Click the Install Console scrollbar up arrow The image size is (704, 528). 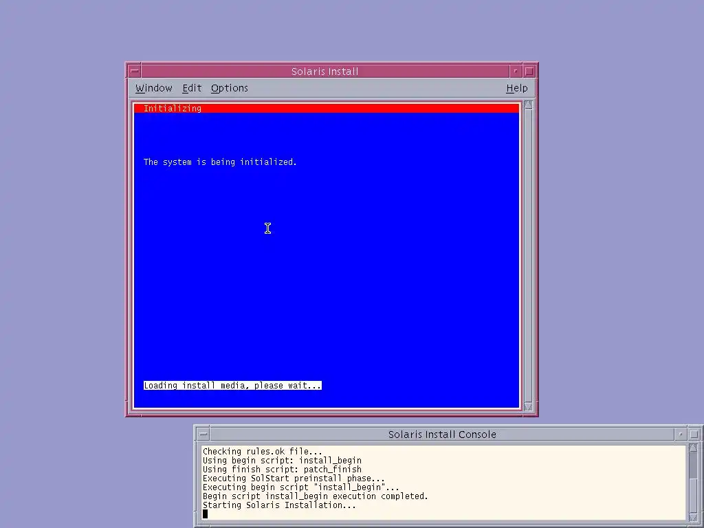point(693,448)
